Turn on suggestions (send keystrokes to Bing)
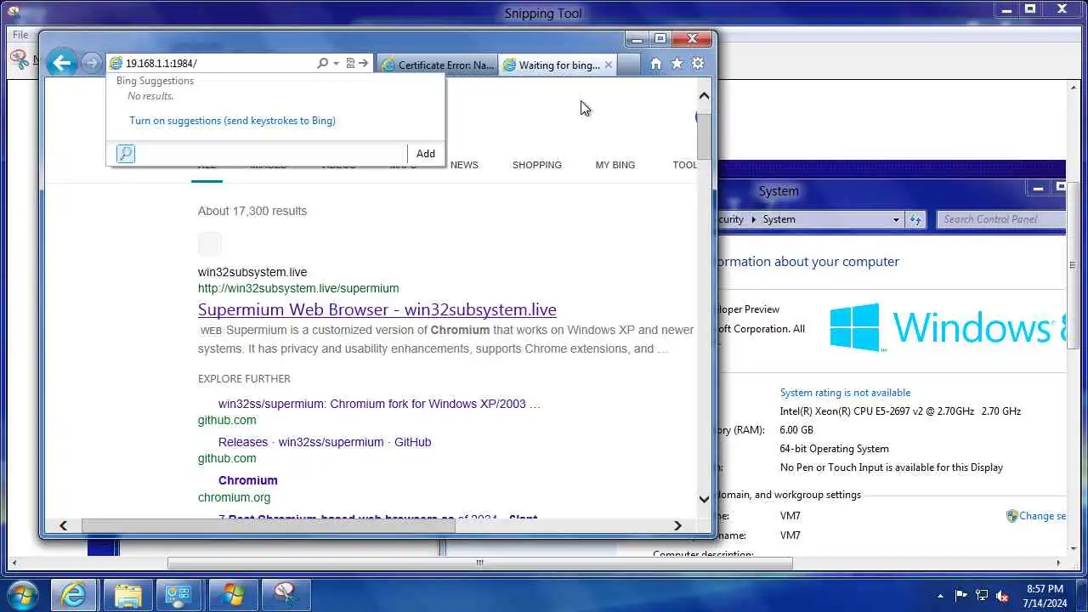 [232, 121]
